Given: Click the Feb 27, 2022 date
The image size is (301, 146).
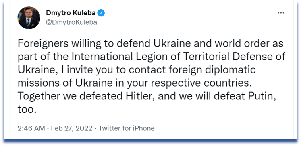Looking at the screenshot, I should pos(71,128).
